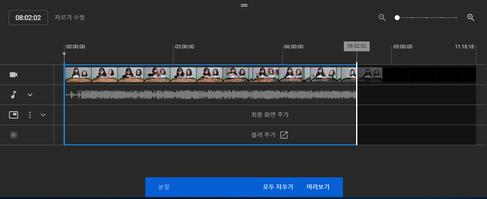Set zoom slider to its middle tick
This screenshot has width=487, height=199.
tap(427, 18)
